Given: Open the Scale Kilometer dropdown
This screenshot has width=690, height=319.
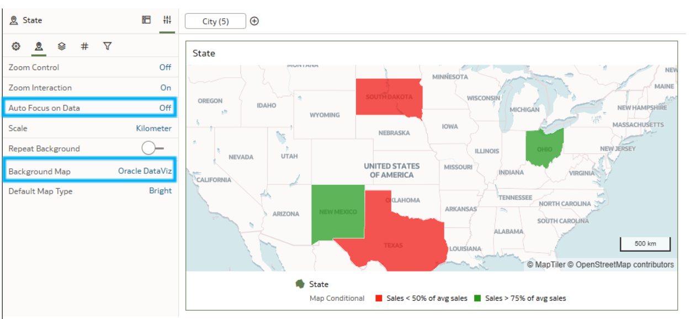Looking at the screenshot, I should click(153, 128).
